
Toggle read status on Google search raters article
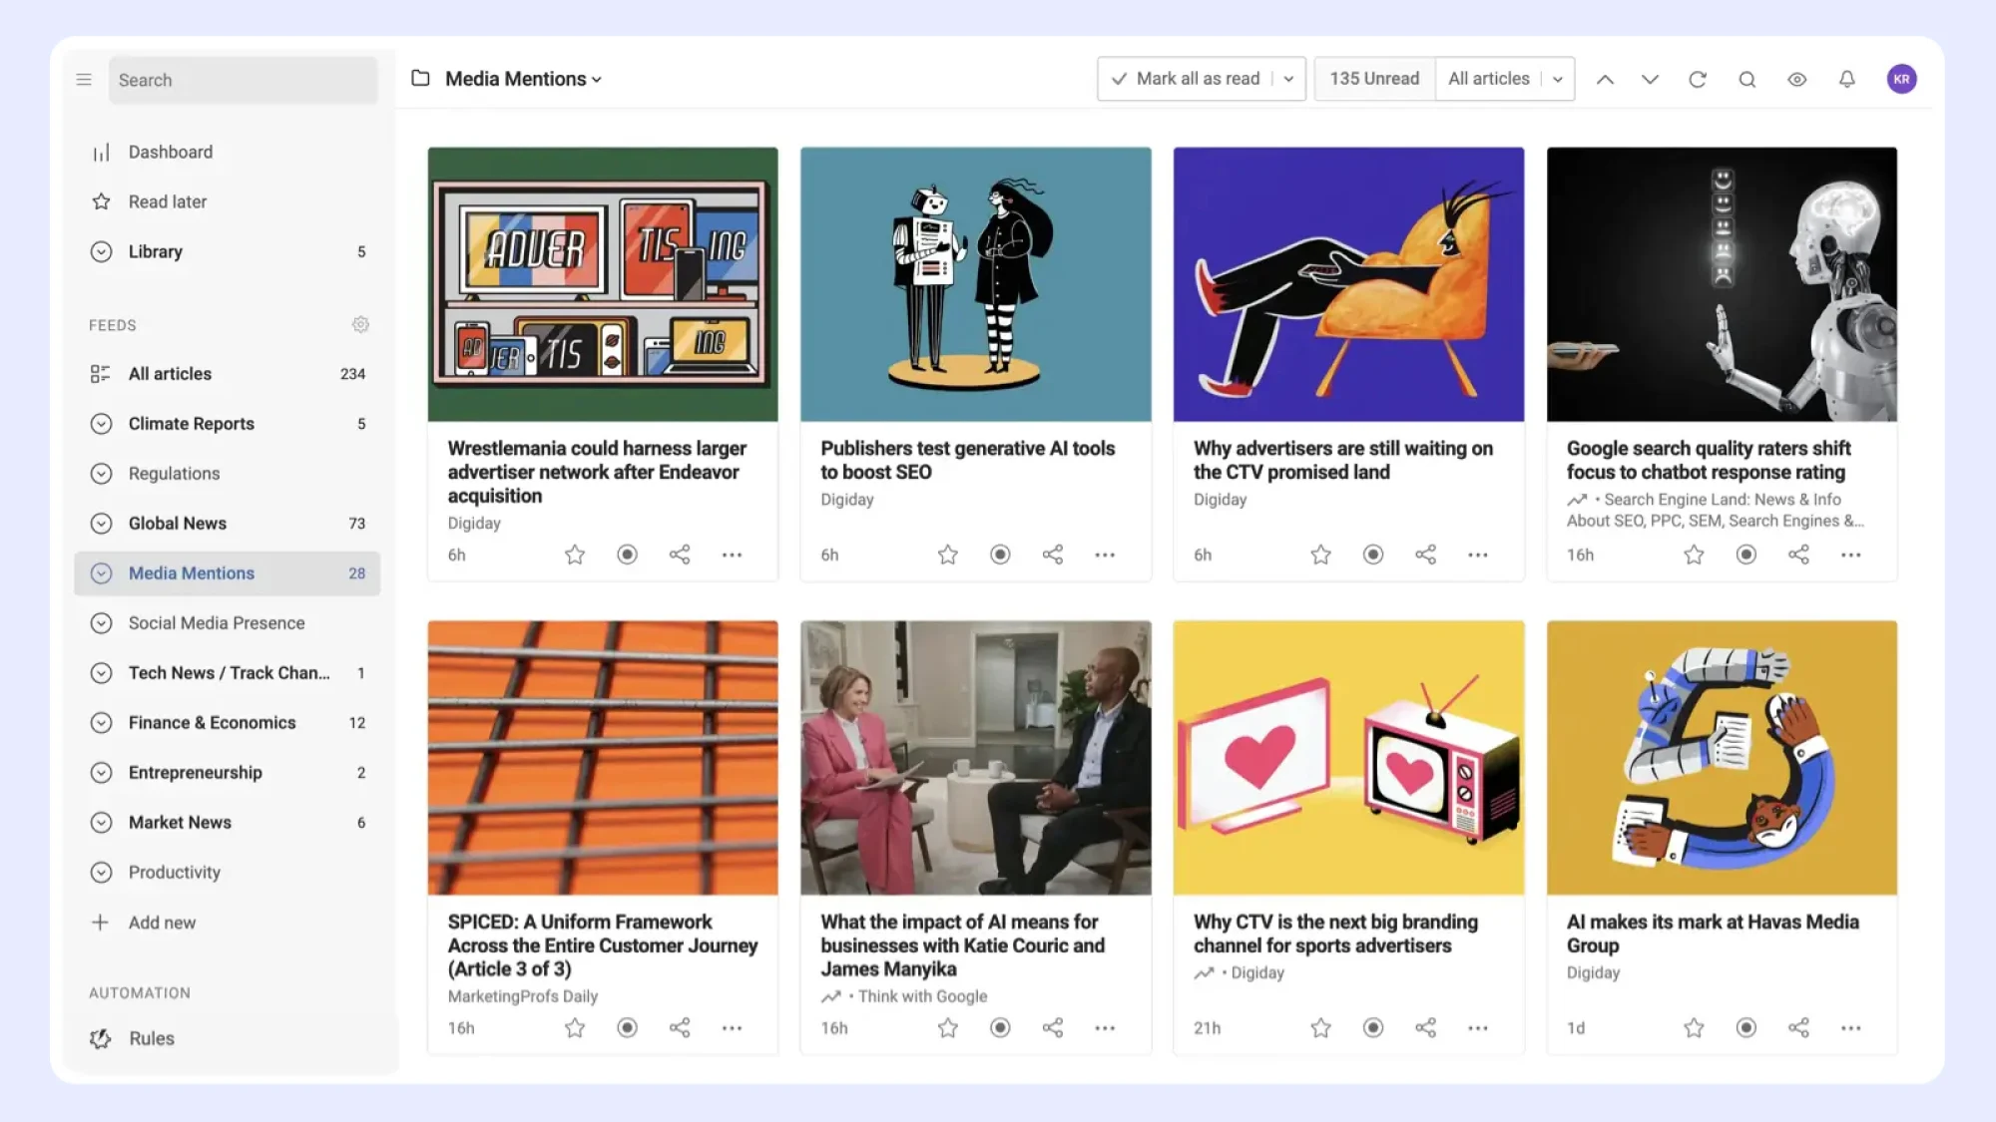1746,555
